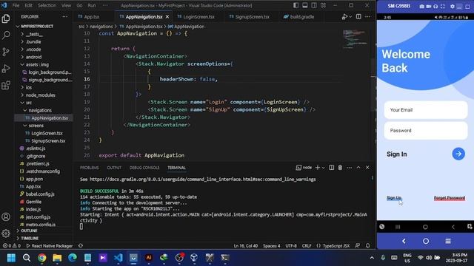Add a new terminal with plus icon
Viewport: 474px width, 266px height.
(x=318, y=168)
